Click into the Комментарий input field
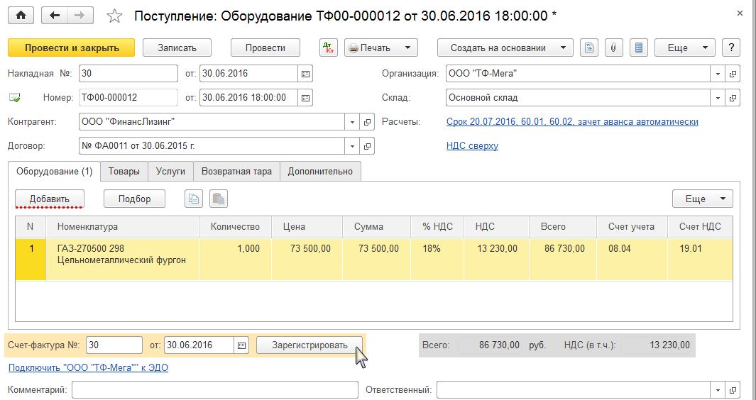The width and height of the screenshot is (756, 400). 215,389
